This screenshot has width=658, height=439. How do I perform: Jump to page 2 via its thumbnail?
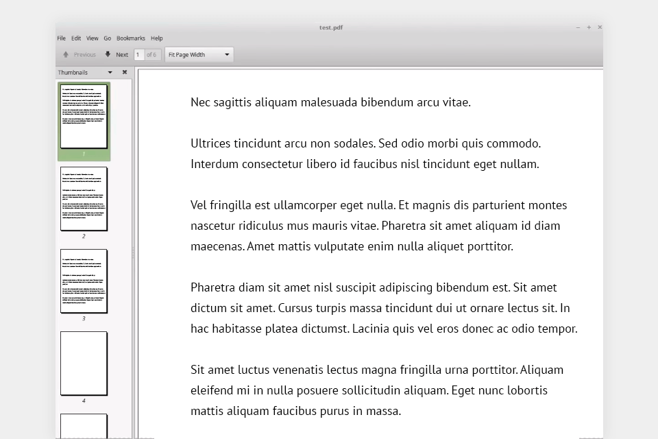[84, 199]
